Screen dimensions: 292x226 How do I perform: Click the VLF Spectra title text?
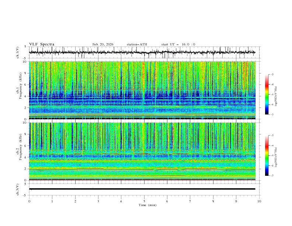[x=42, y=44]
